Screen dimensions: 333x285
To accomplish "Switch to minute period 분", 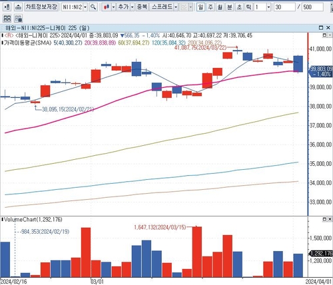I will [229, 7].
